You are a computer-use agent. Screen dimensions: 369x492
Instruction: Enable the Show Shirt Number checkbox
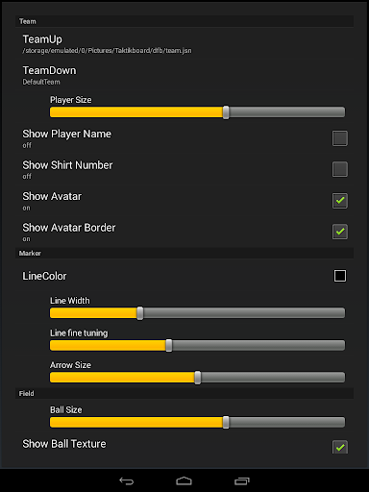pos(340,169)
